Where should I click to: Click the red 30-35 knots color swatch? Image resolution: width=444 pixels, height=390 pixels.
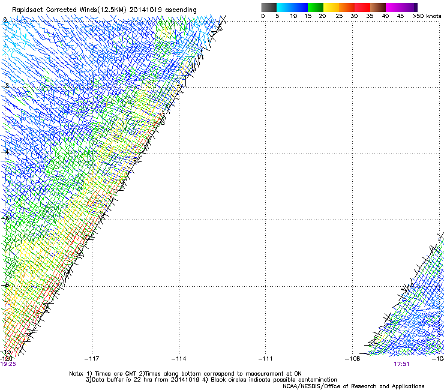pyautogui.click(x=362, y=7)
